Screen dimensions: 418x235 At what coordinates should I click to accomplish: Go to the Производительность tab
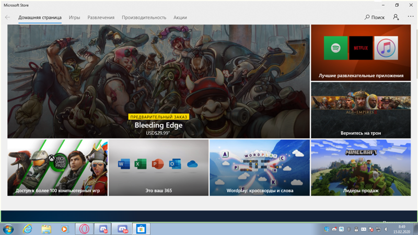point(144,18)
